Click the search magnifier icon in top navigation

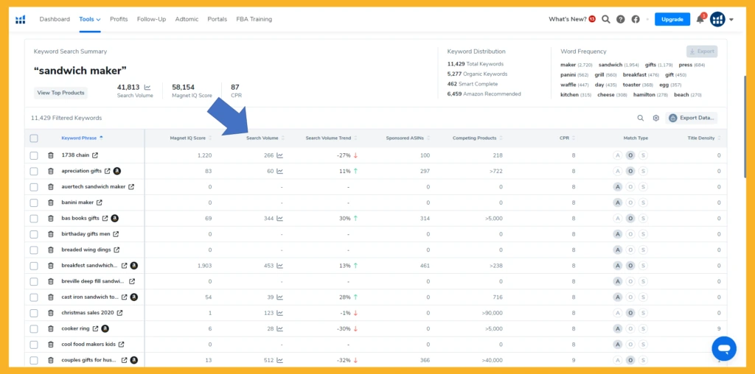[x=605, y=19]
